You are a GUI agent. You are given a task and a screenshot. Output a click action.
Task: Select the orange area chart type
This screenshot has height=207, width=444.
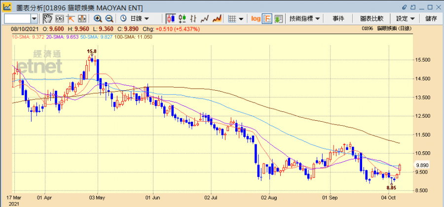point(217,19)
